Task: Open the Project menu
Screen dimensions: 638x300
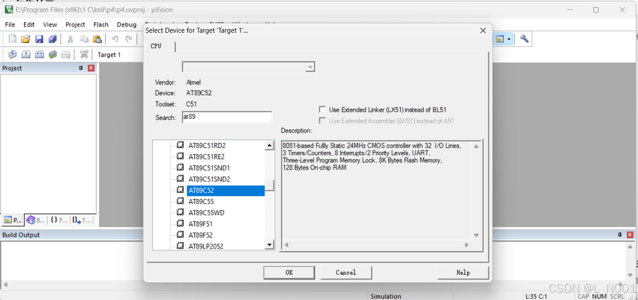Action: pos(75,25)
